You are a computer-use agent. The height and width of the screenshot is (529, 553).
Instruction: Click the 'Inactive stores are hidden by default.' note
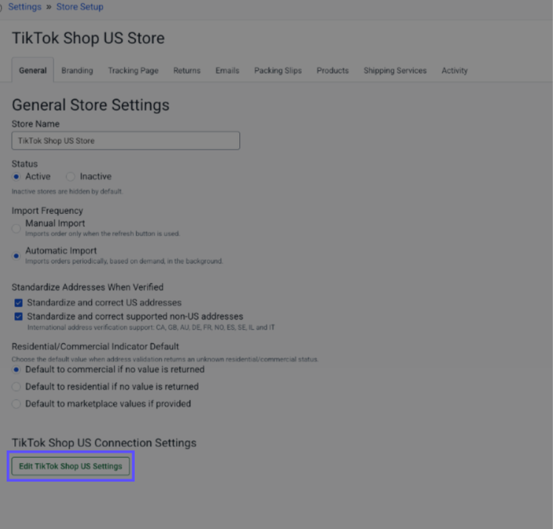(67, 191)
